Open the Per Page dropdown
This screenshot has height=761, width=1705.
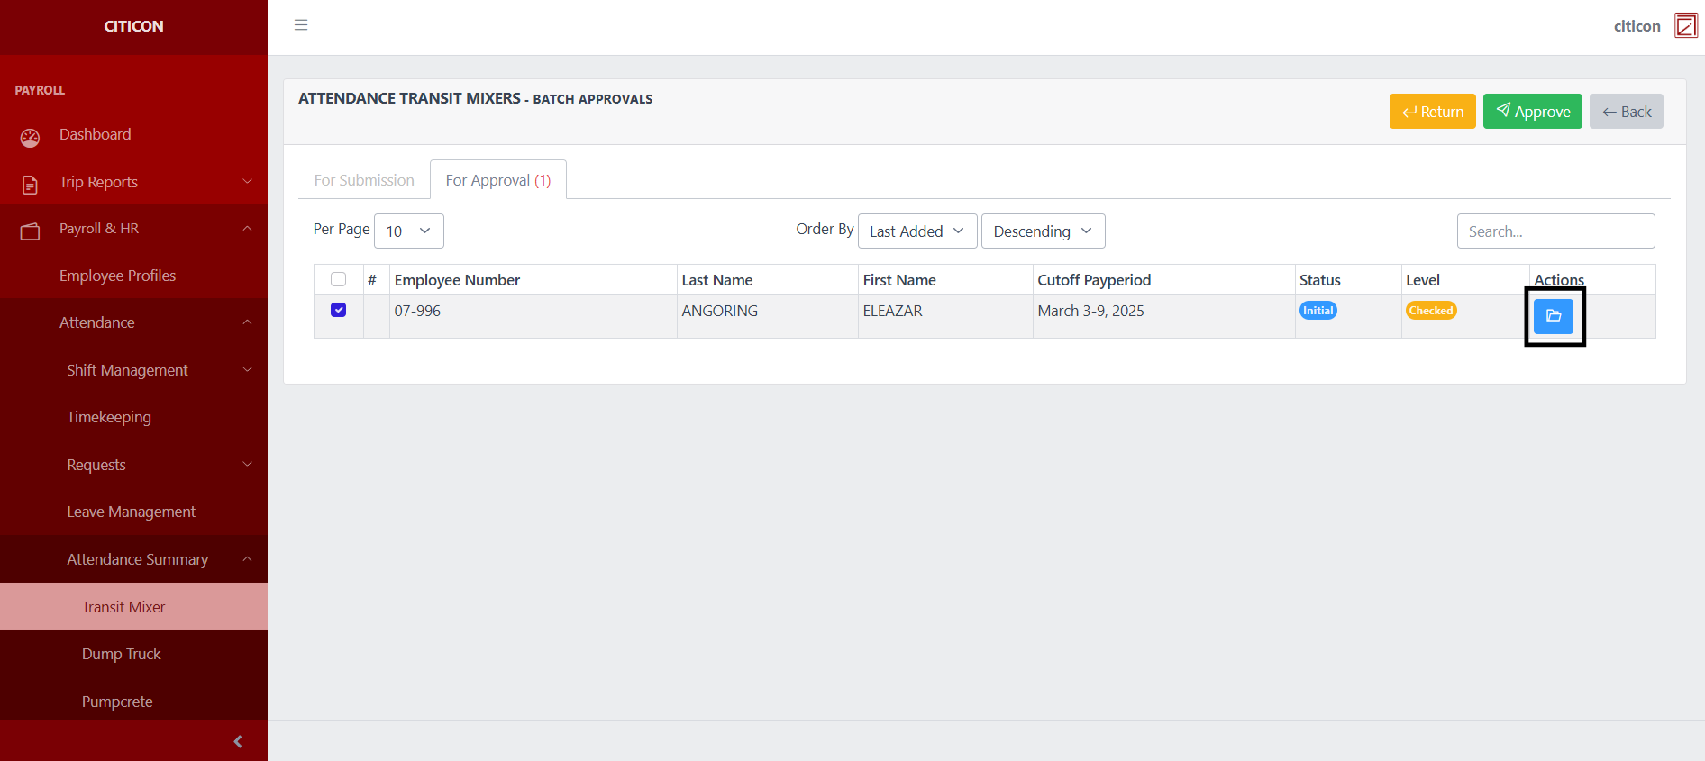408,231
